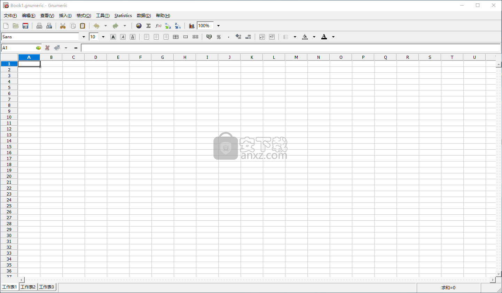Expand the accept entry options arrow
Viewport: 502px width, 293px height.
pos(66,48)
